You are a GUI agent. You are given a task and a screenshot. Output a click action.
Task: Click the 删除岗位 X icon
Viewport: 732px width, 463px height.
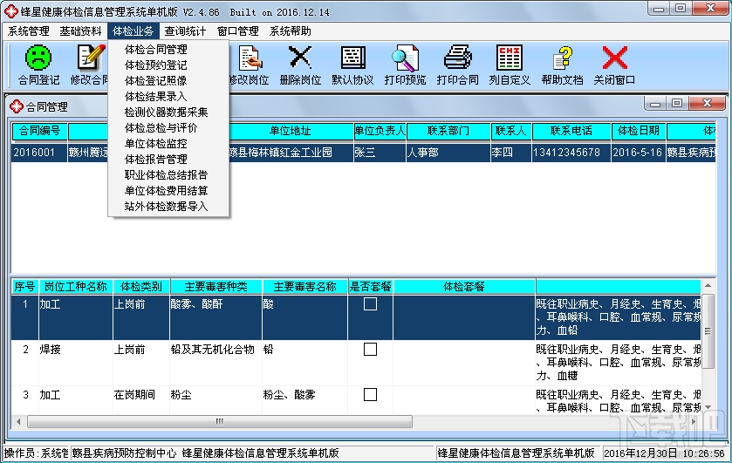pyautogui.click(x=300, y=58)
